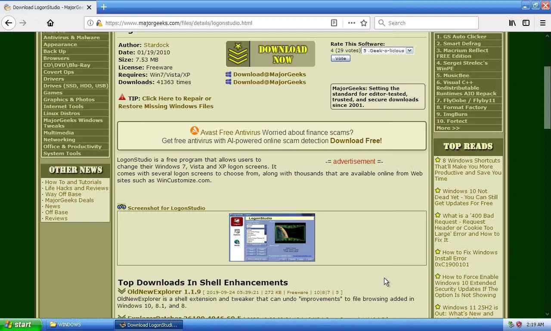
Task: Click the arrow icon beside OldNewExplorer
Action: tap(122, 291)
